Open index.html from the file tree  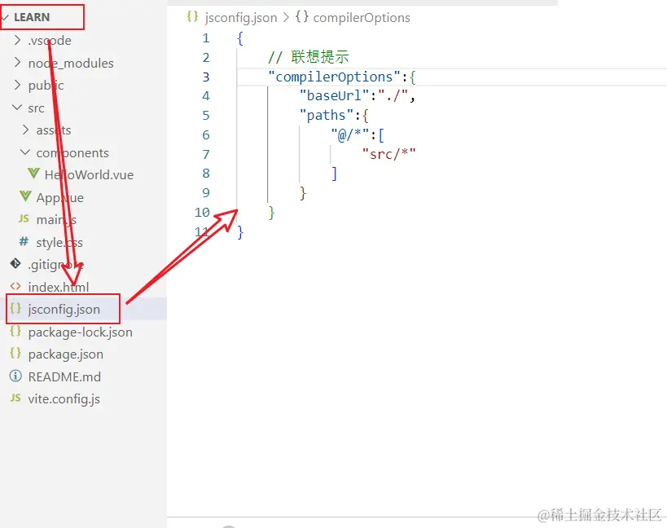[x=59, y=287]
